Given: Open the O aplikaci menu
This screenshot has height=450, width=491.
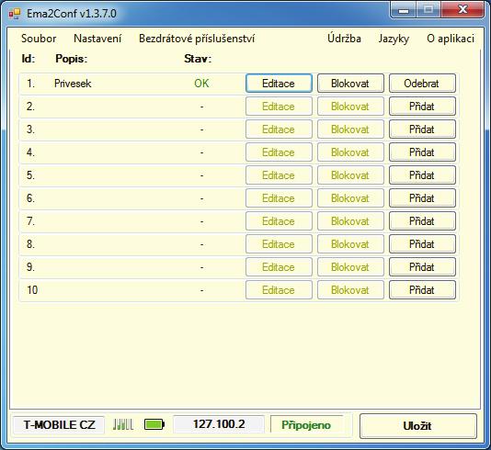Looking at the screenshot, I should point(451,39).
